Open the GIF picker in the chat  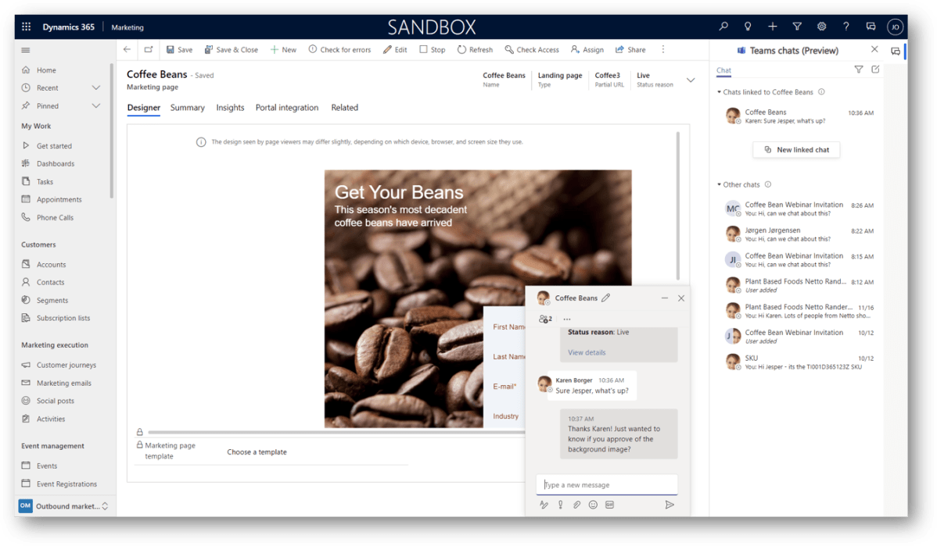[x=609, y=505]
